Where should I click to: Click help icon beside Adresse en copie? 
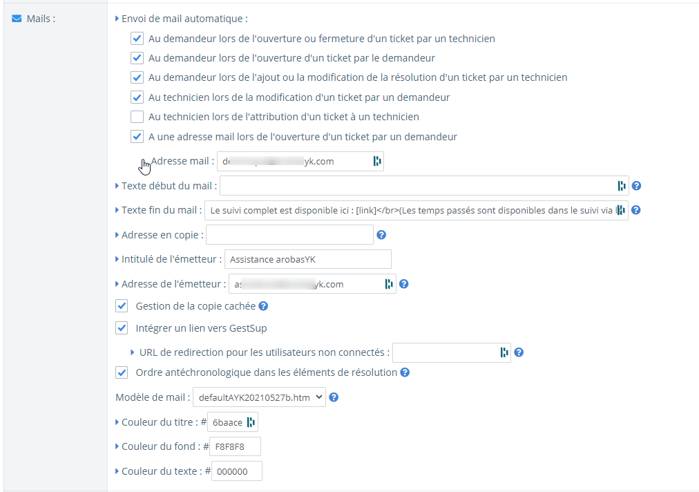click(x=381, y=235)
